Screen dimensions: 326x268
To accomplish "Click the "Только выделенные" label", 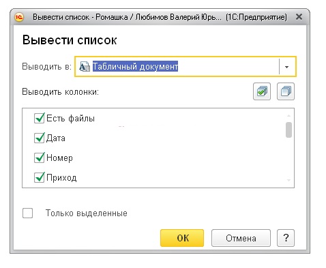I will pyautogui.click(x=87, y=213).
